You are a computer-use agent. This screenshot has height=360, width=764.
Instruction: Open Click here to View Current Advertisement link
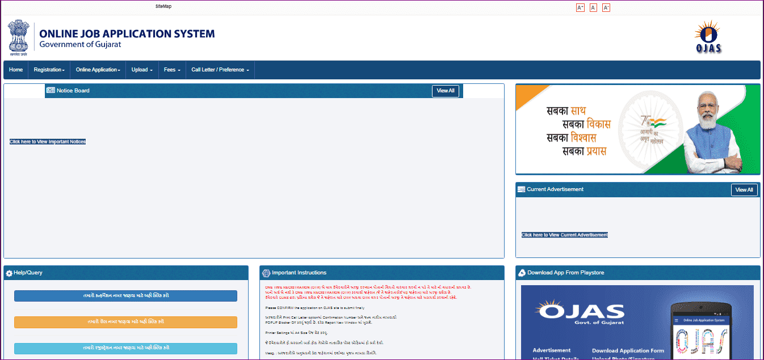coord(564,235)
